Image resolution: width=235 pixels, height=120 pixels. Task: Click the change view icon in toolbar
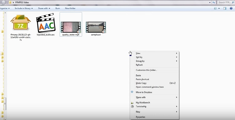(x=215, y=8)
